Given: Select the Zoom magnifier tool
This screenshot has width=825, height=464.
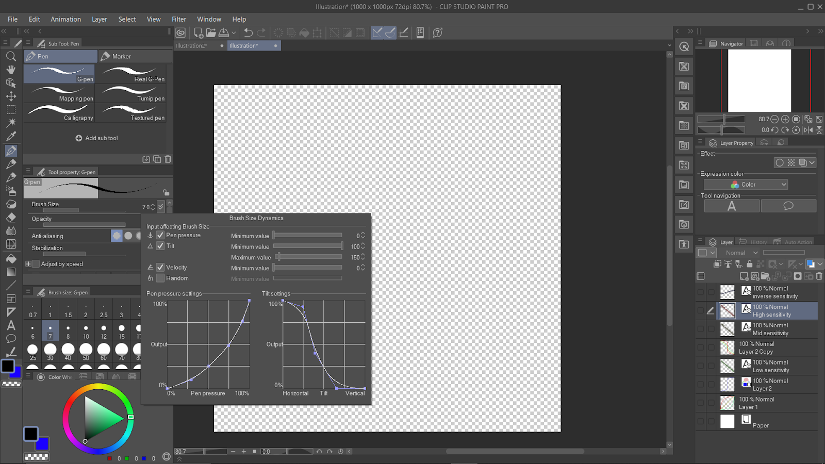Looking at the screenshot, I should tap(11, 56).
